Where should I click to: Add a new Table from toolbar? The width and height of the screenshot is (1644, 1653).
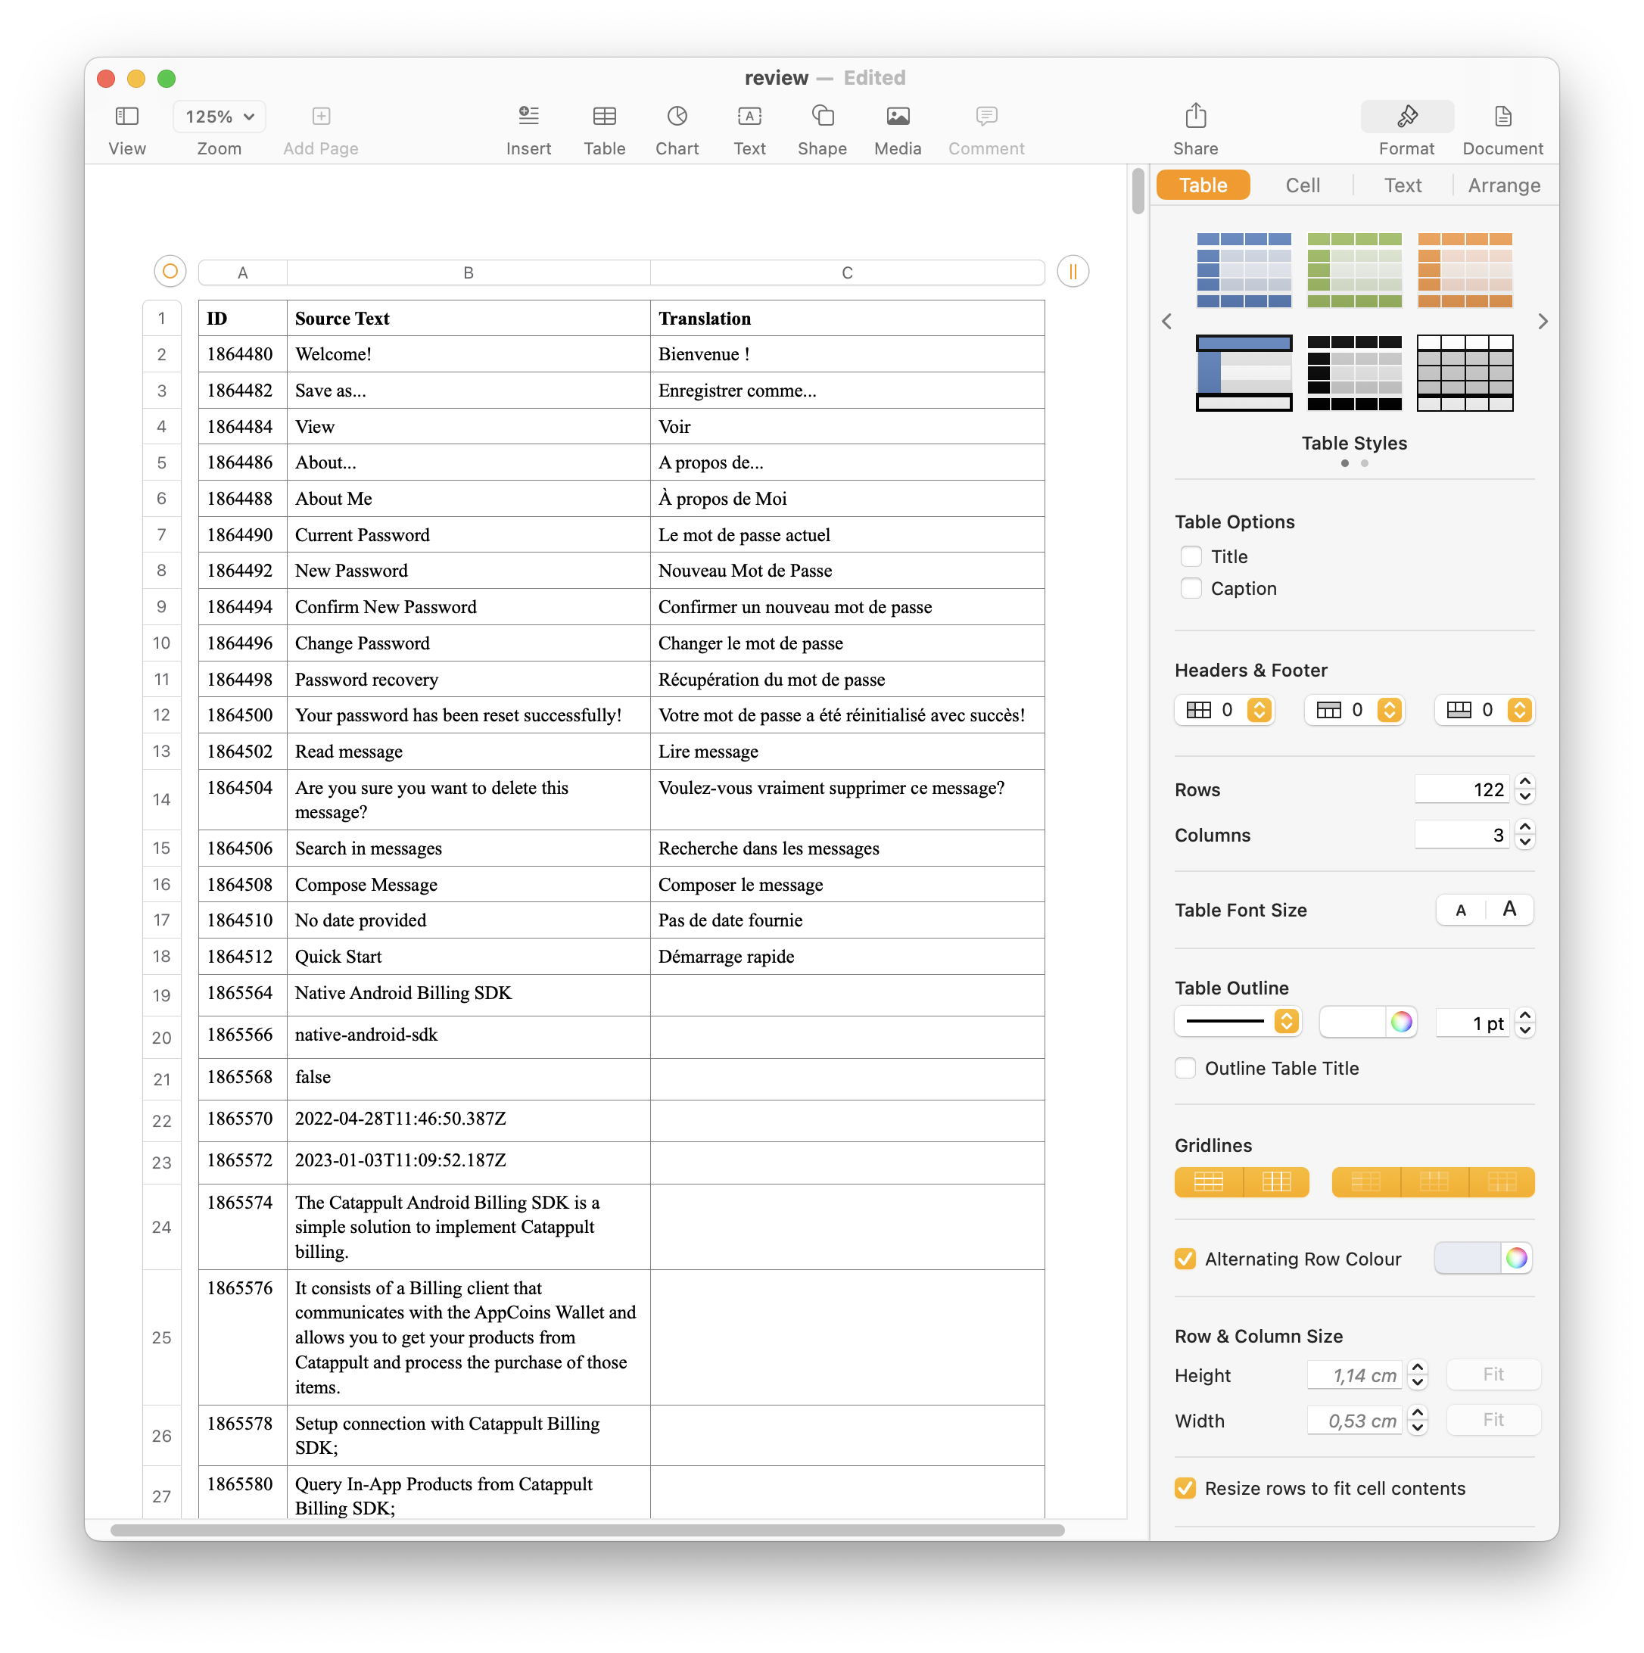tap(604, 117)
